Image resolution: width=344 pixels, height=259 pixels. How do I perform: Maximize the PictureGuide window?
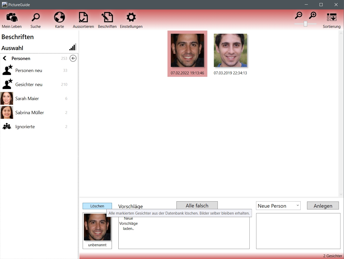[321, 5]
